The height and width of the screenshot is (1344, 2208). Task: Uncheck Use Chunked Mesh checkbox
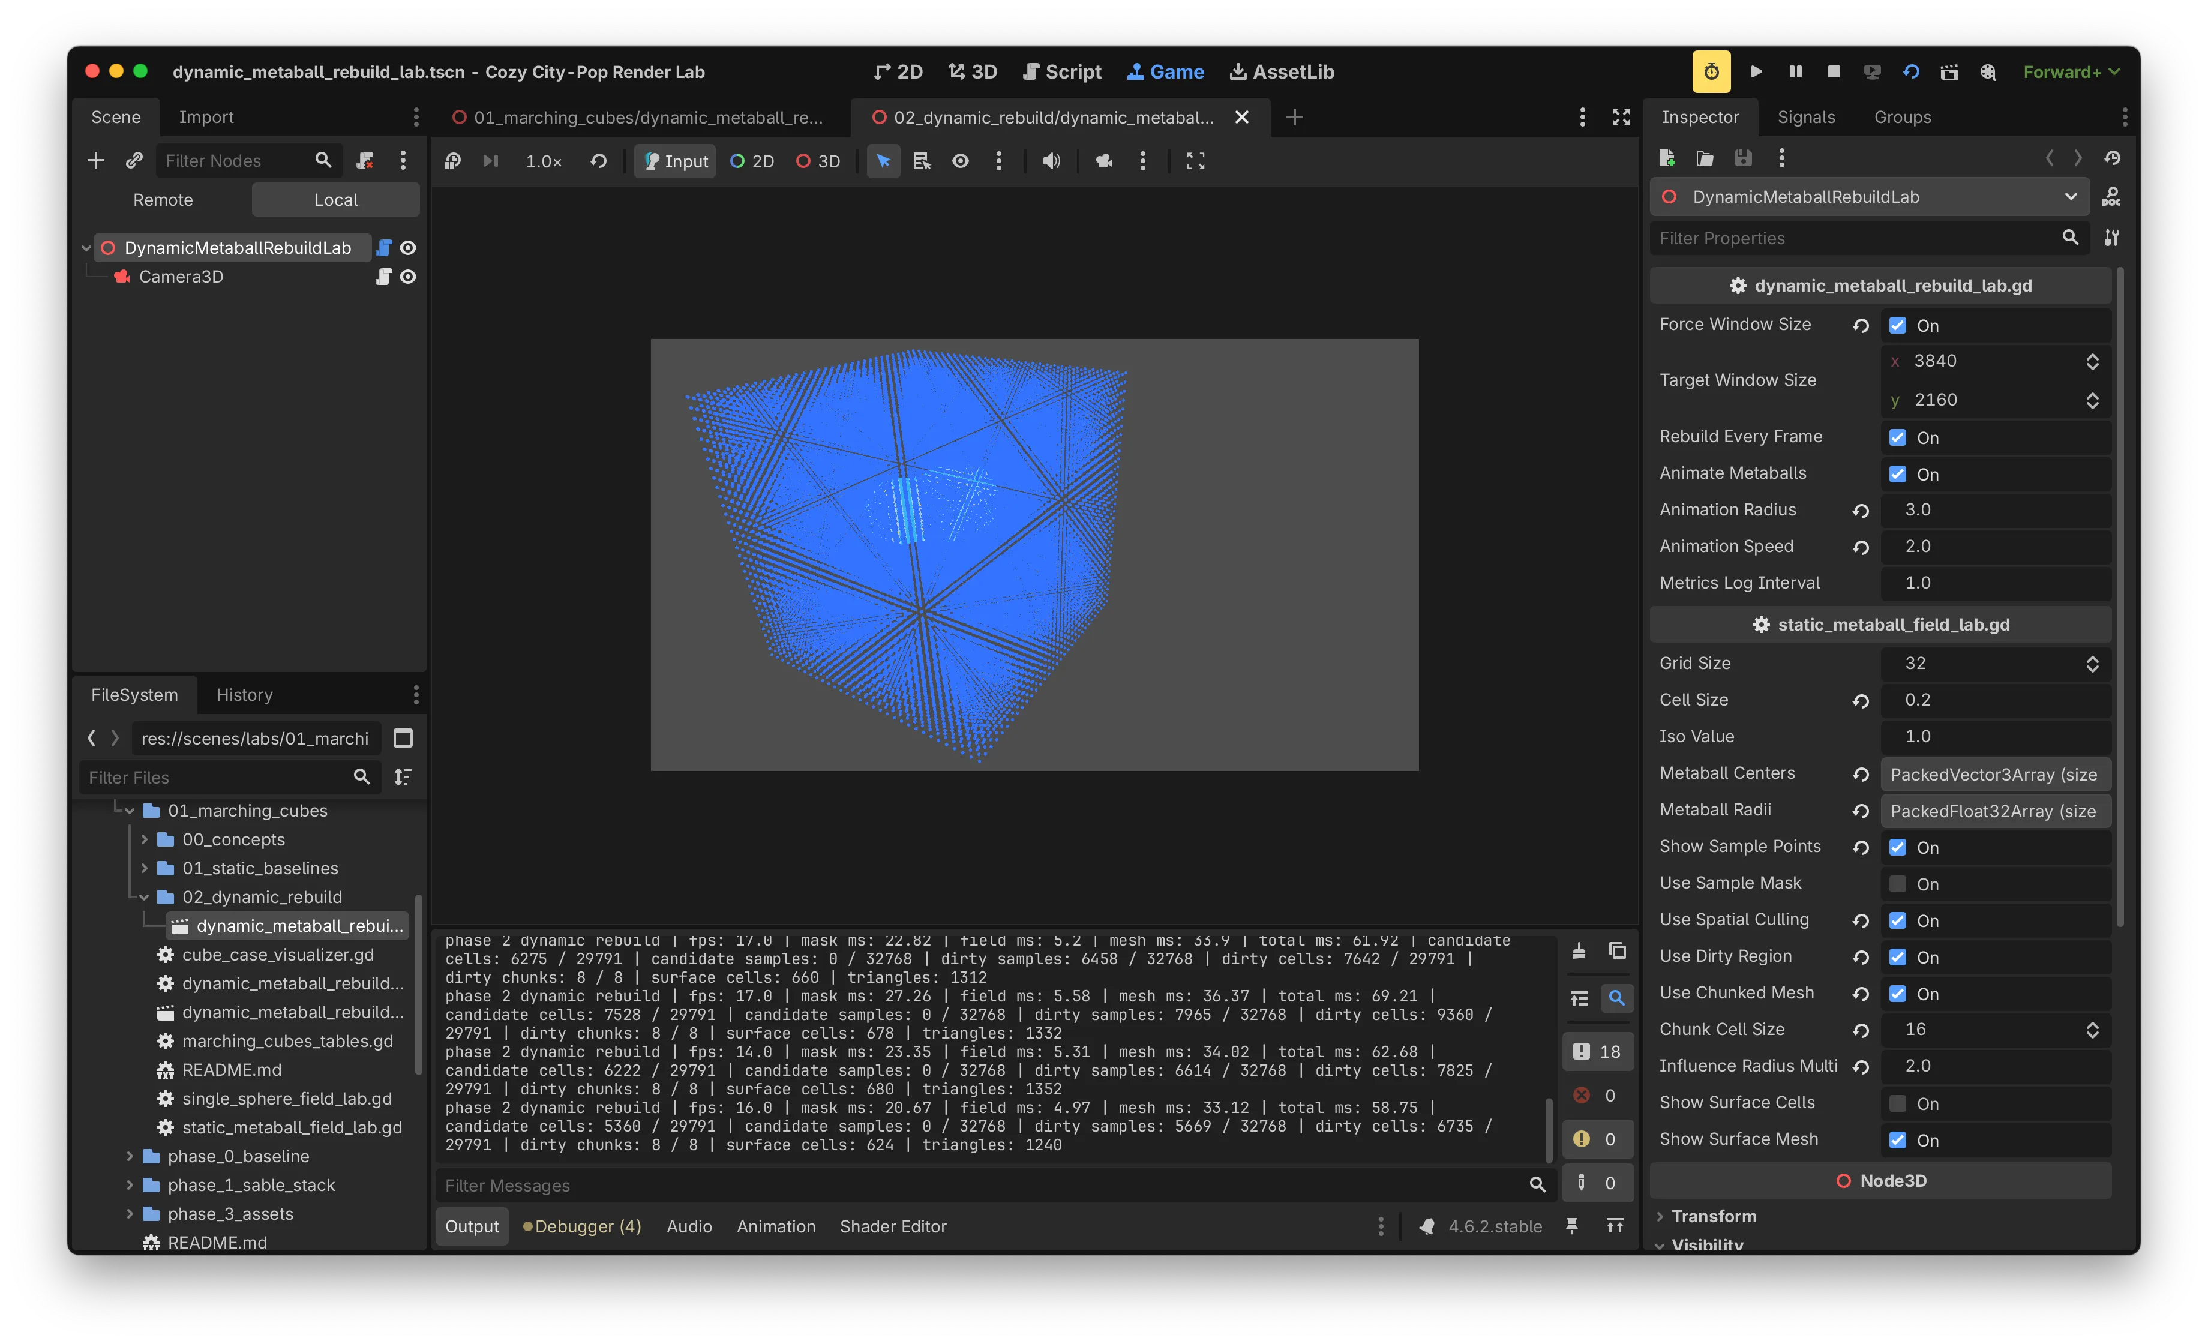pos(1897,994)
